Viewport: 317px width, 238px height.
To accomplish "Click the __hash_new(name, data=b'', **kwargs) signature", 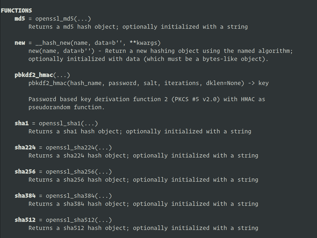I will (98, 43).
